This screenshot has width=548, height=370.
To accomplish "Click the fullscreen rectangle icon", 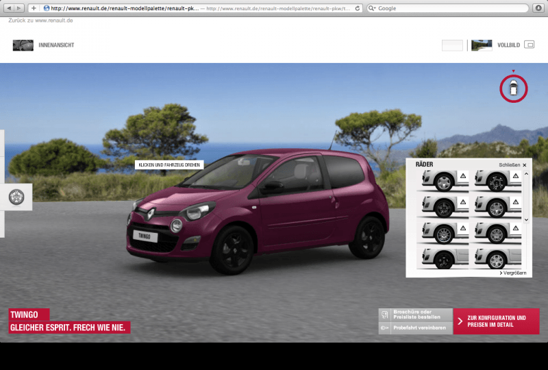I will (x=529, y=45).
